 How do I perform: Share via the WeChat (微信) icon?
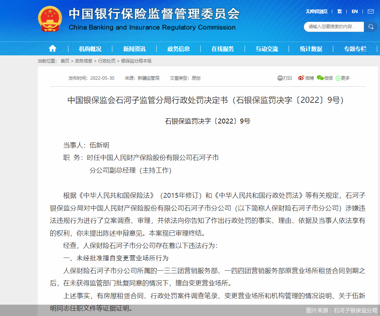[320, 78]
